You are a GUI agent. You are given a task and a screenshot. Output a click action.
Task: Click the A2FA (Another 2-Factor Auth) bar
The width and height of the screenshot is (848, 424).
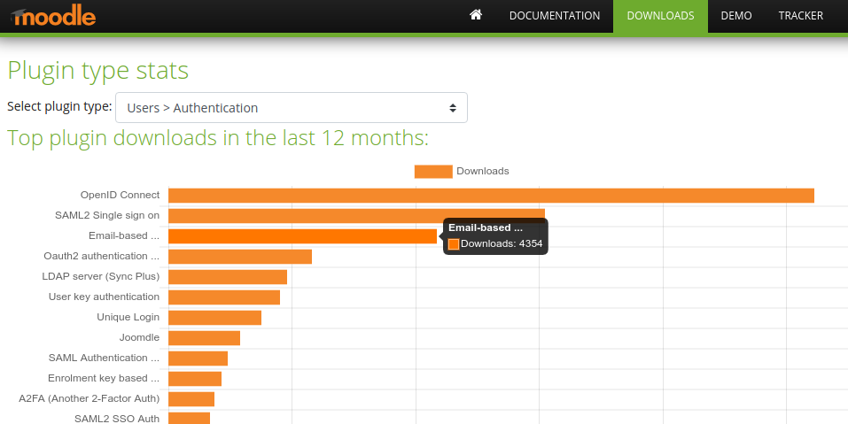click(x=191, y=399)
